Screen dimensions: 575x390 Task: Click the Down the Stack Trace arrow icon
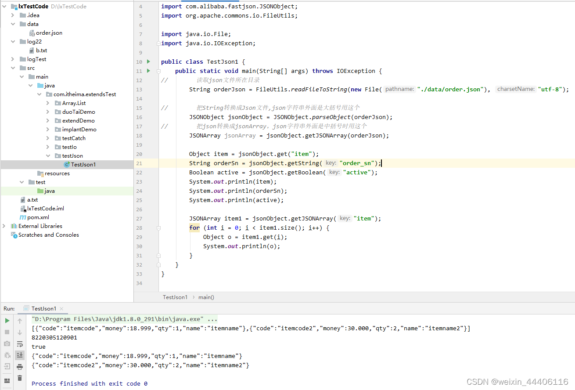click(x=19, y=332)
